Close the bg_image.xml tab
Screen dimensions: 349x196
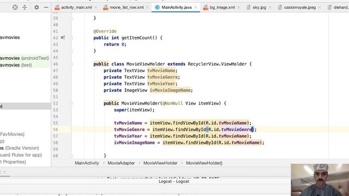tap(238, 7)
